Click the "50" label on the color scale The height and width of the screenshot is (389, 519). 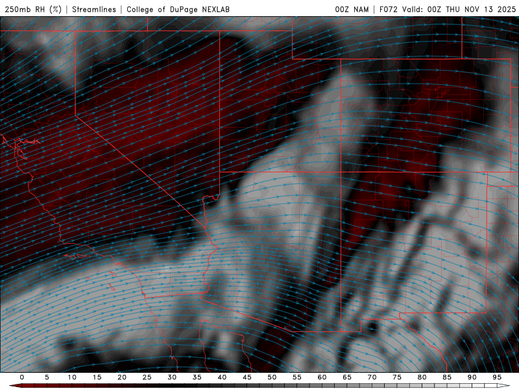[x=272, y=377]
